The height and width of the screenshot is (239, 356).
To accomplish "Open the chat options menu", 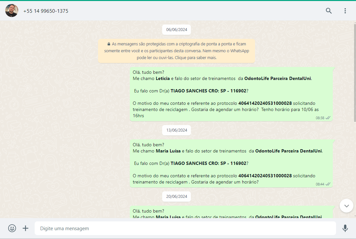I will (345, 11).
